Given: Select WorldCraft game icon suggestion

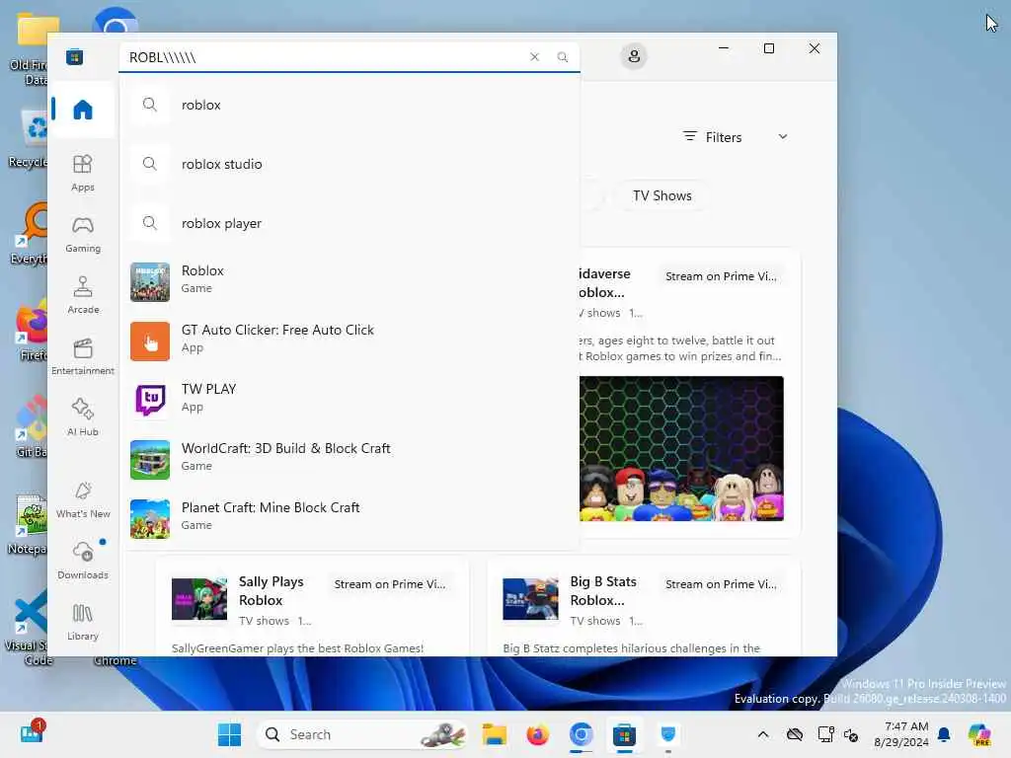Looking at the screenshot, I should click(x=150, y=460).
